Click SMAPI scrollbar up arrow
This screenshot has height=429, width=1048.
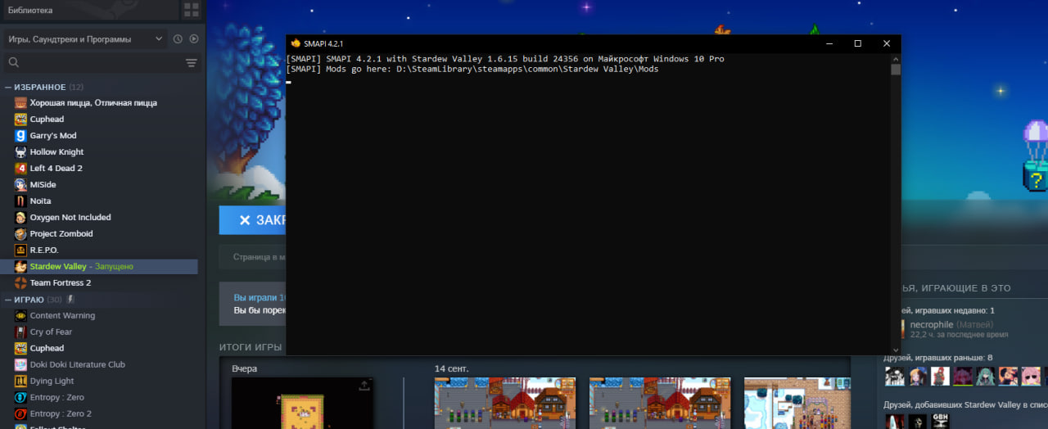[896, 59]
